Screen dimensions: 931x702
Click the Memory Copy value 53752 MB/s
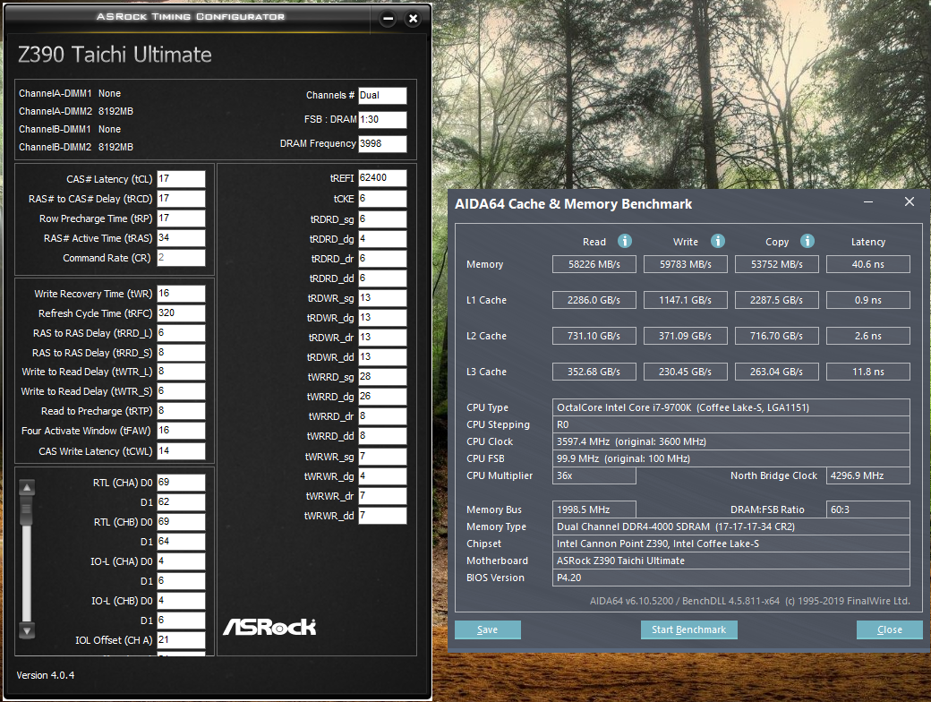coord(777,264)
